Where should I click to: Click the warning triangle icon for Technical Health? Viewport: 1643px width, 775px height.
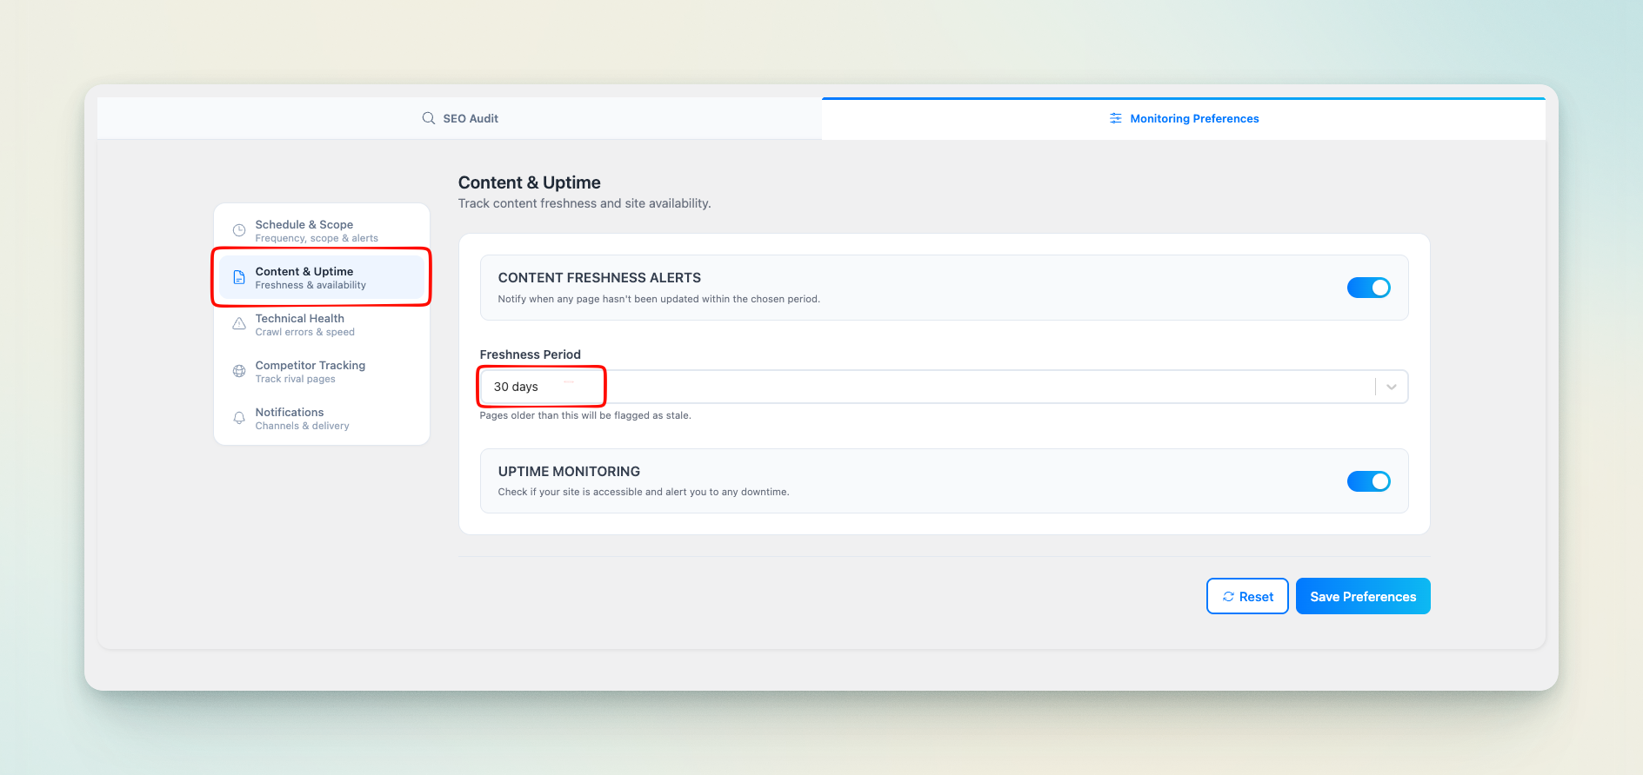tap(239, 324)
